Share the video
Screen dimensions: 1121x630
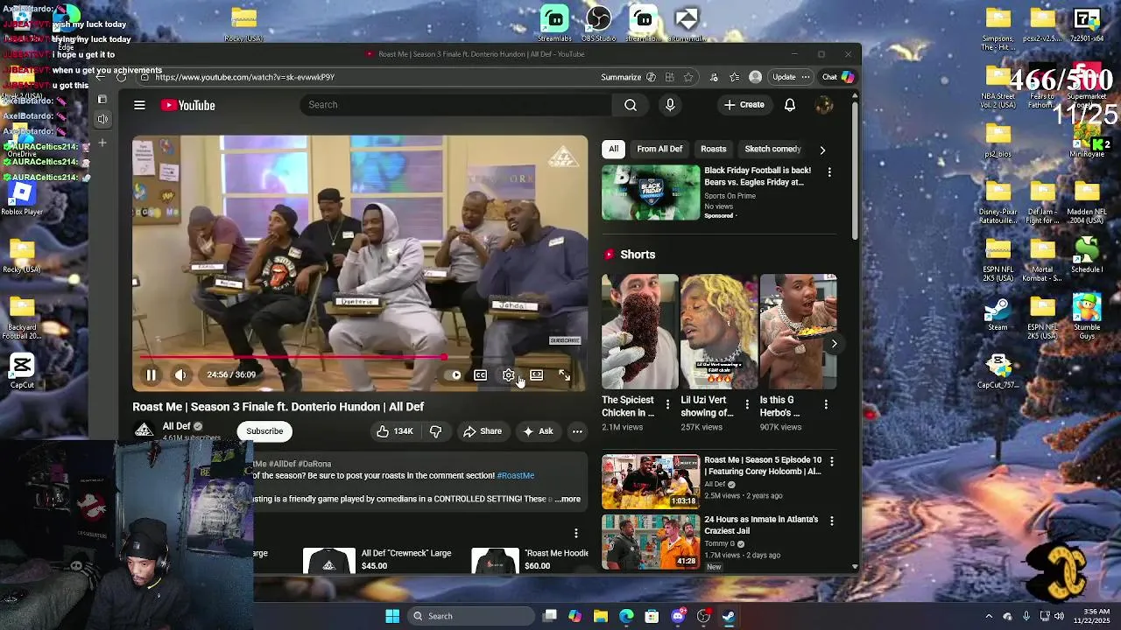(483, 431)
